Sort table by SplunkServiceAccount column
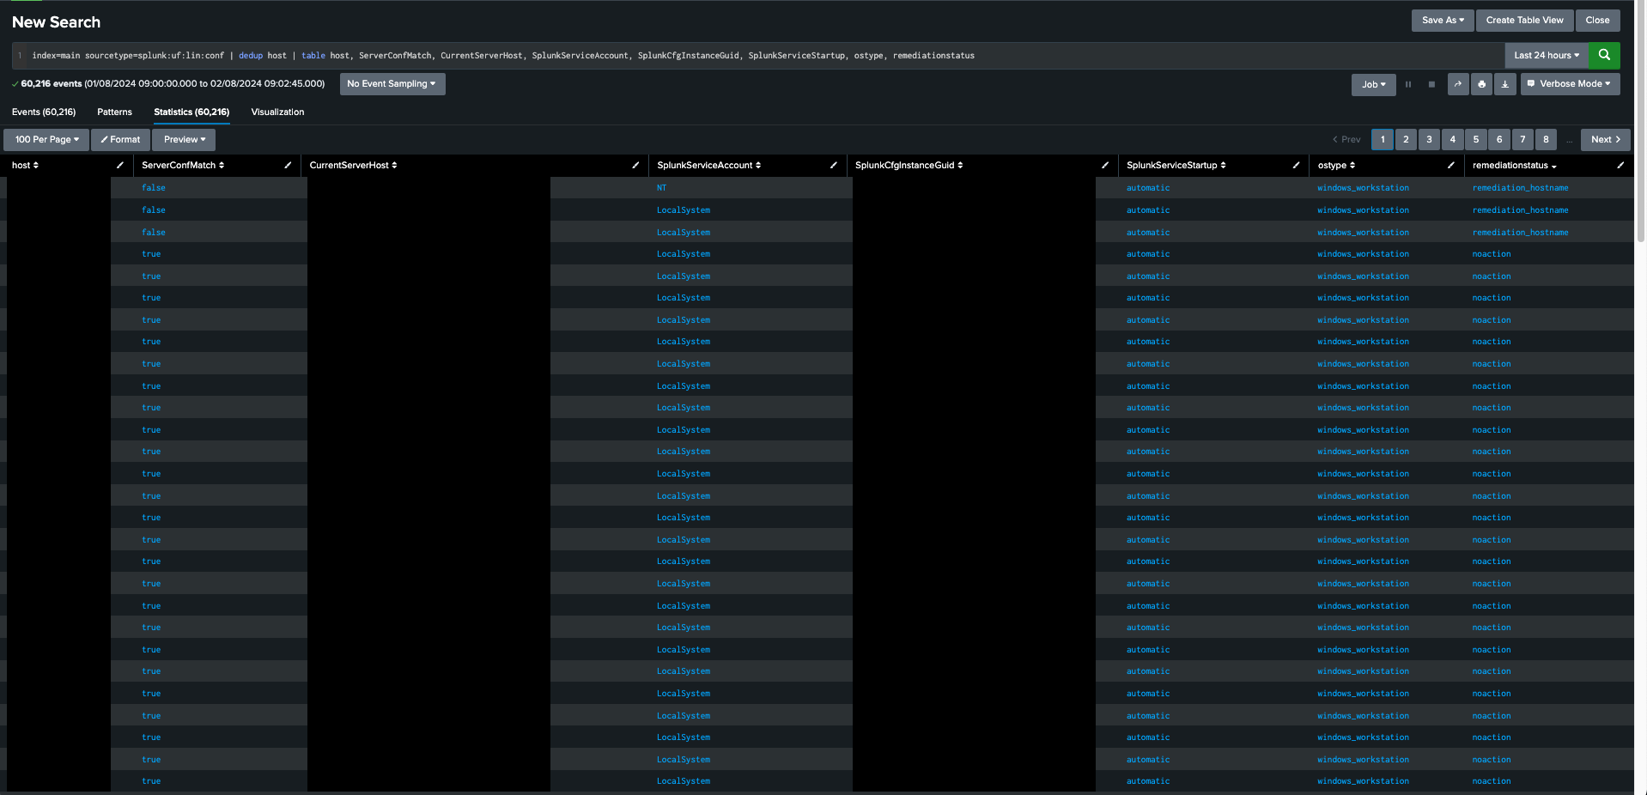The height and width of the screenshot is (795, 1647). tap(708, 165)
